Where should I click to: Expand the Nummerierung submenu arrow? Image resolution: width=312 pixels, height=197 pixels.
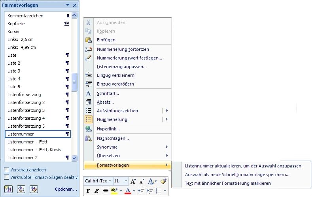click(167, 119)
